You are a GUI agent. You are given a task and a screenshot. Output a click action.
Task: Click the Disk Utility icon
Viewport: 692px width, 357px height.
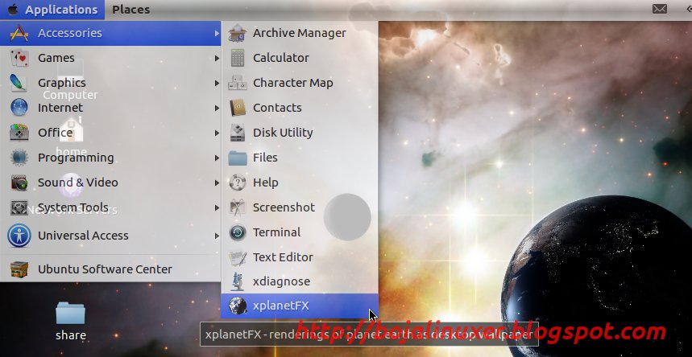(238, 132)
